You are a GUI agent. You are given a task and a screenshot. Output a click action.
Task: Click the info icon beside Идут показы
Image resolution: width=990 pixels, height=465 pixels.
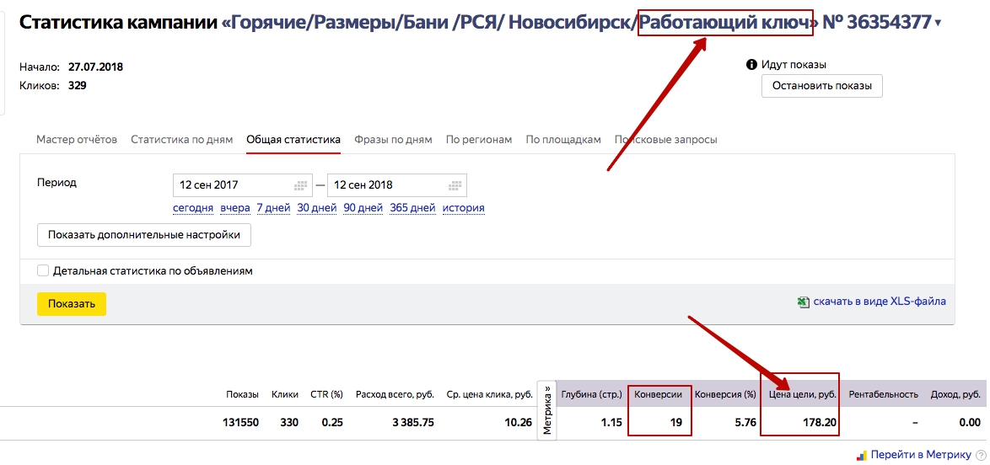(x=751, y=64)
